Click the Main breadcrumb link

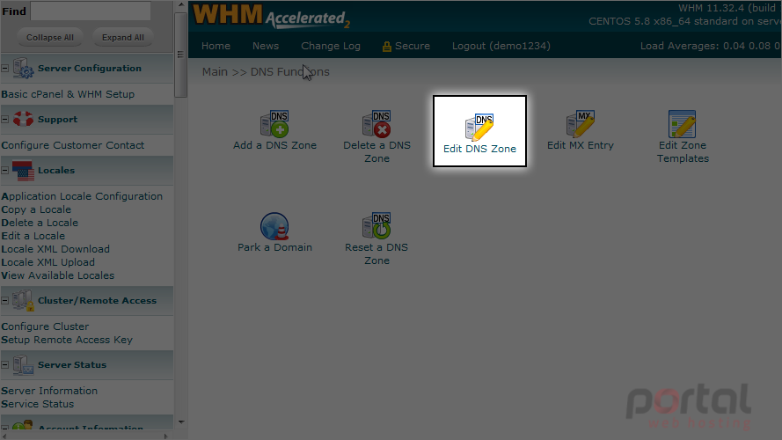click(x=215, y=72)
